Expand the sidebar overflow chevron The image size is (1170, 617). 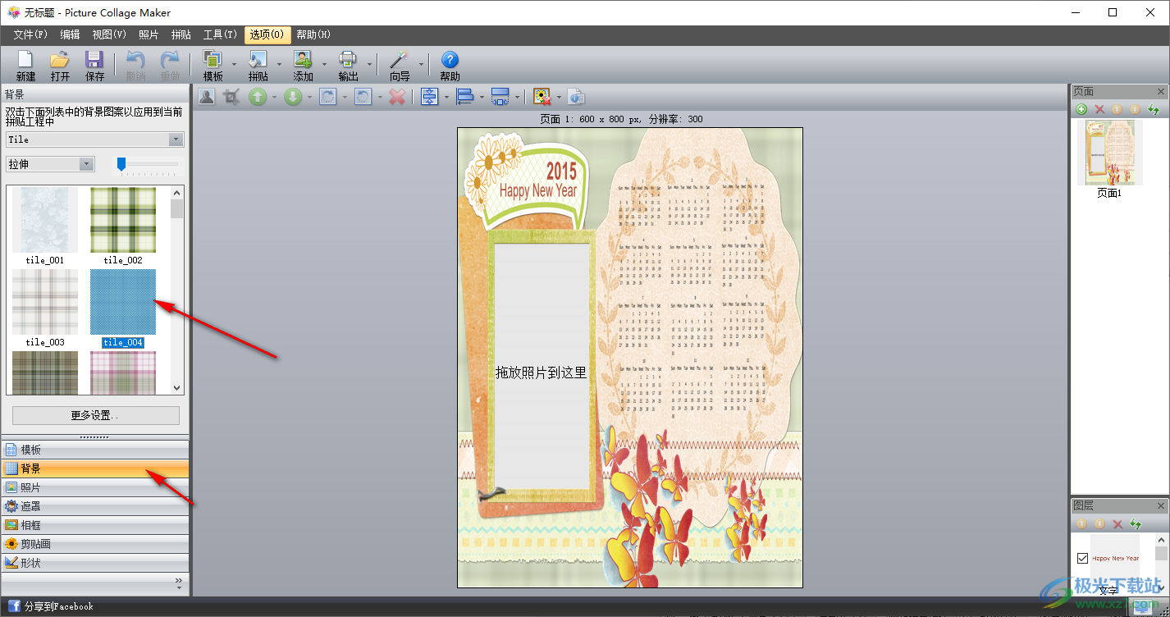[179, 583]
